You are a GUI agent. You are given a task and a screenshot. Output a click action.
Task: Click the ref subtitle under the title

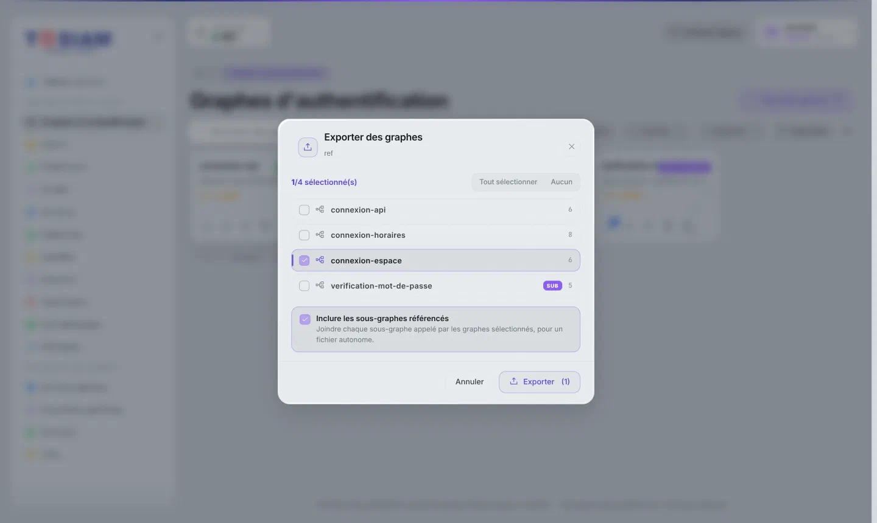click(x=328, y=153)
